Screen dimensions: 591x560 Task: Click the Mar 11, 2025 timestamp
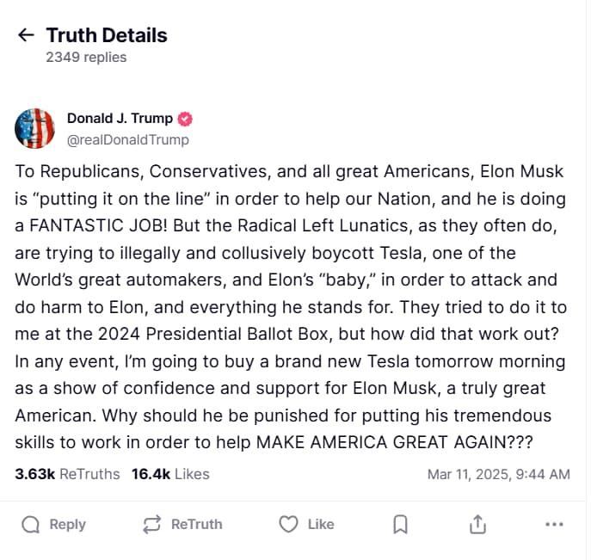pos(498,474)
